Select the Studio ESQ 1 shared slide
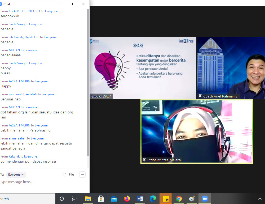Image resolution: width=265 pixels, height=204 pixels. coord(143,68)
